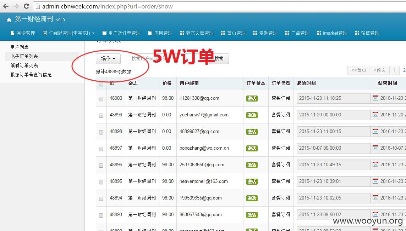Screen dimensions: 406x231
Task: Click 激活 status badge for order 48894
Action: click(x=252, y=198)
